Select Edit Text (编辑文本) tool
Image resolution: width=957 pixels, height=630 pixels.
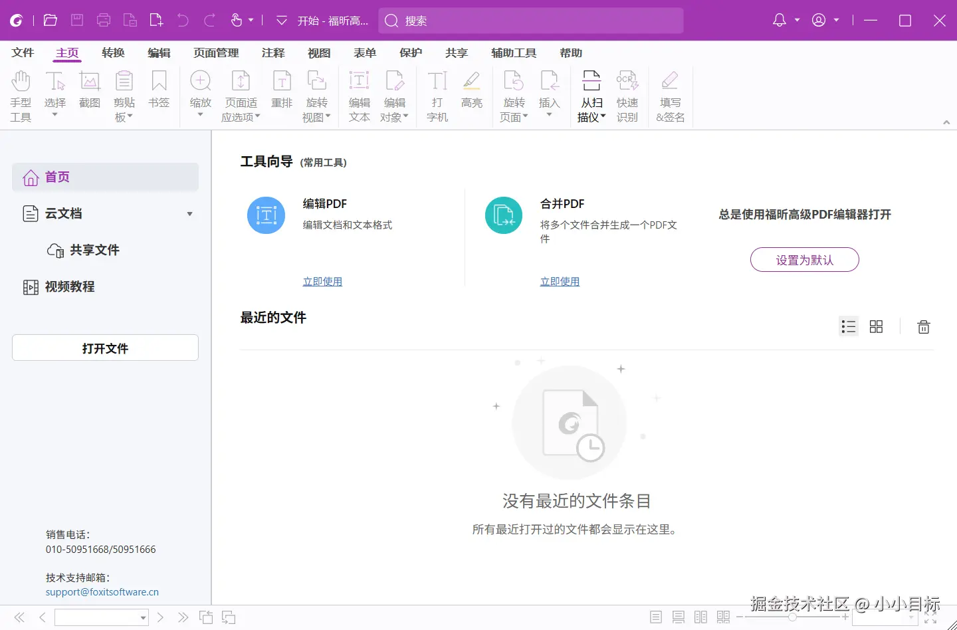coord(359,97)
